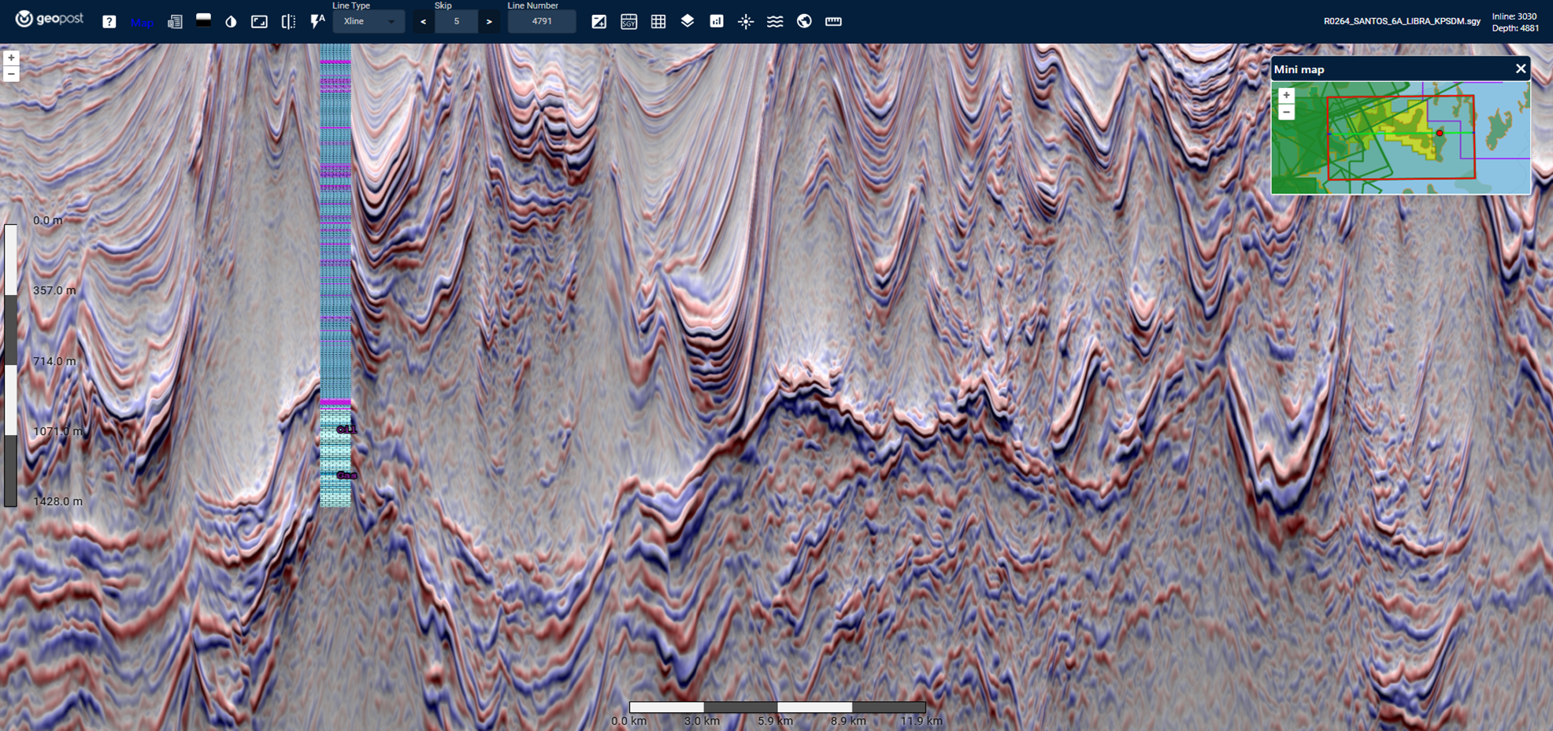This screenshot has width=1553, height=731.
Task: Open the layers stack icon
Action: pos(688,21)
